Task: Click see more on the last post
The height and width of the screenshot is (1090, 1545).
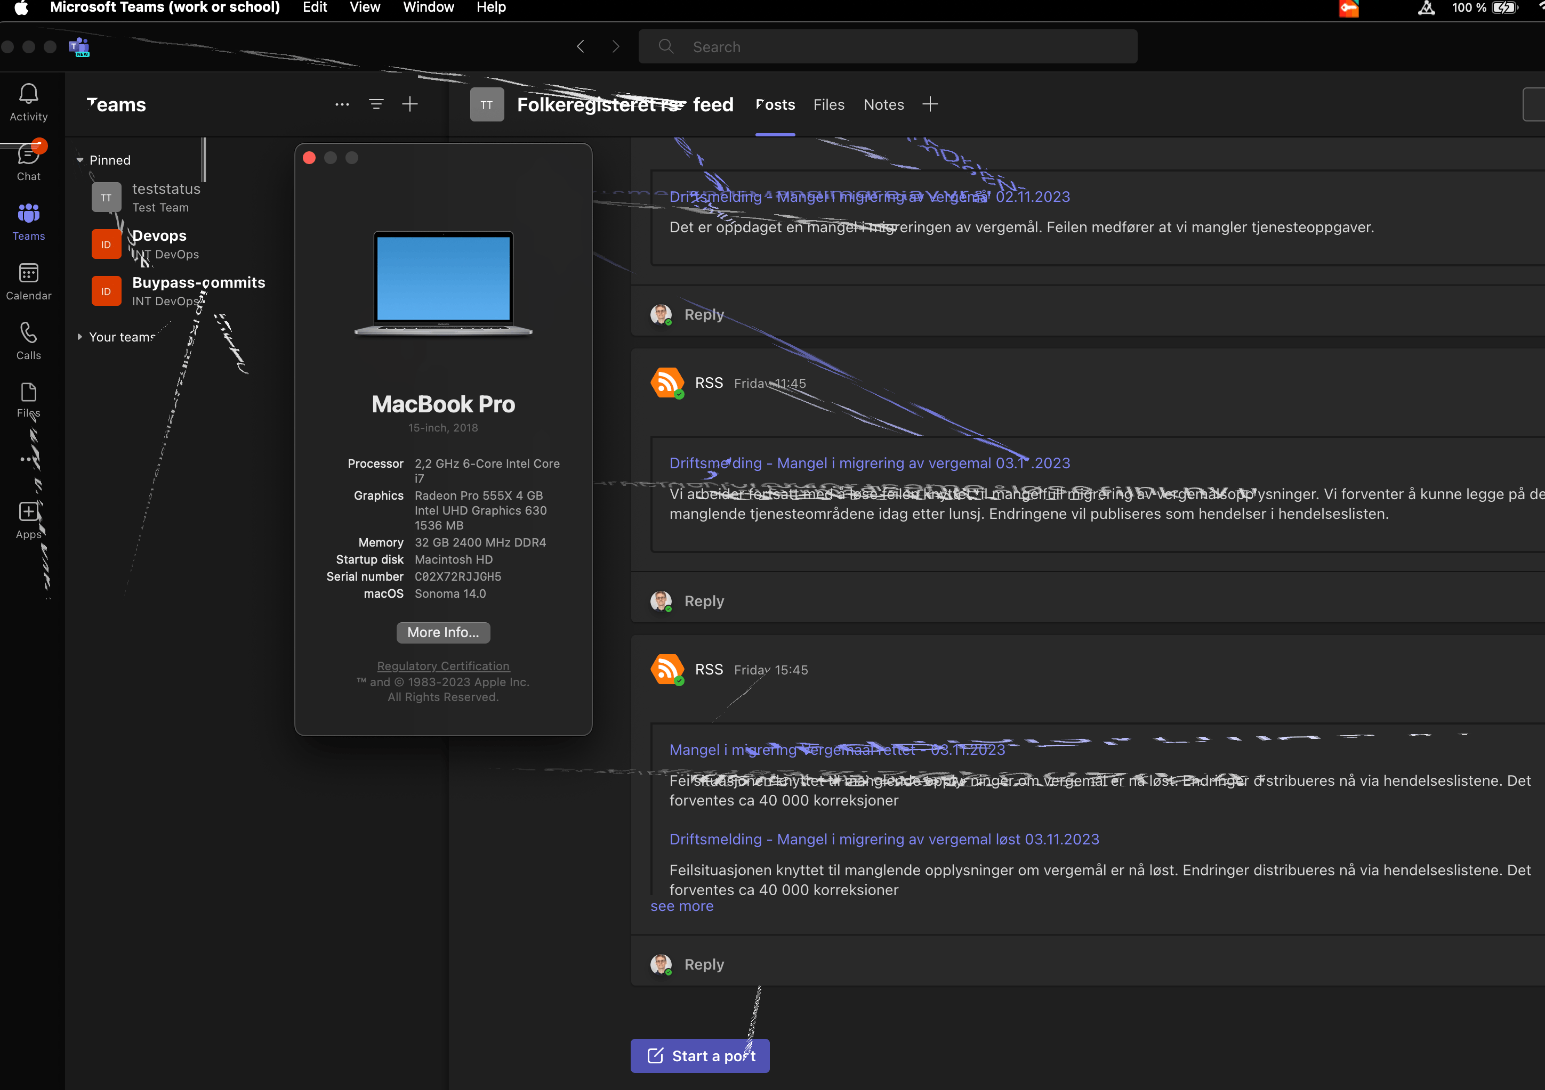Action: tap(682, 906)
